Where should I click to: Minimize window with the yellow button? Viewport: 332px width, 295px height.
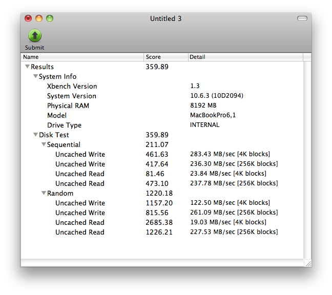pyautogui.click(x=39, y=18)
